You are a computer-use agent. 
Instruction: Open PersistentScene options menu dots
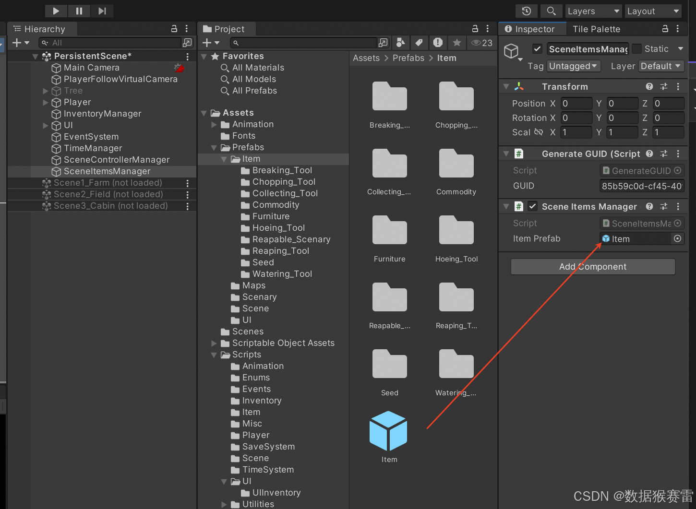pyautogui.click(x=187, y=56)
